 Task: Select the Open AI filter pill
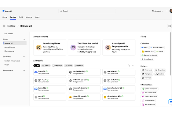[x=79, y=66]
